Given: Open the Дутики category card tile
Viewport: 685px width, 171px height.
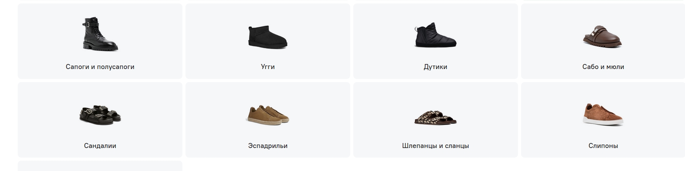Looking at the screenshot, I should [x=436, y=41].
